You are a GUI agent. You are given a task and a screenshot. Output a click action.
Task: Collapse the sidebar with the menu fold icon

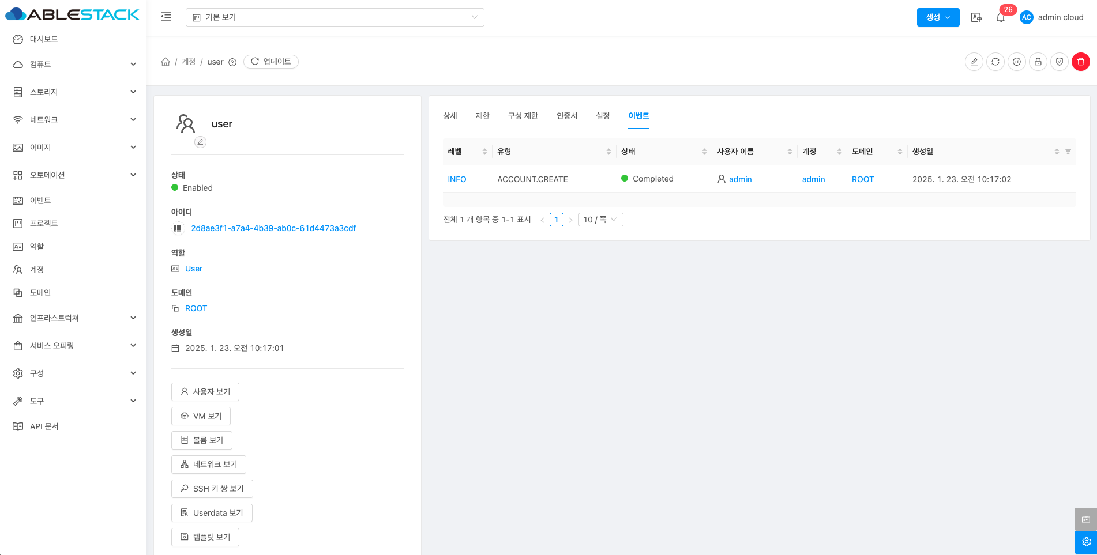(166, 17)
